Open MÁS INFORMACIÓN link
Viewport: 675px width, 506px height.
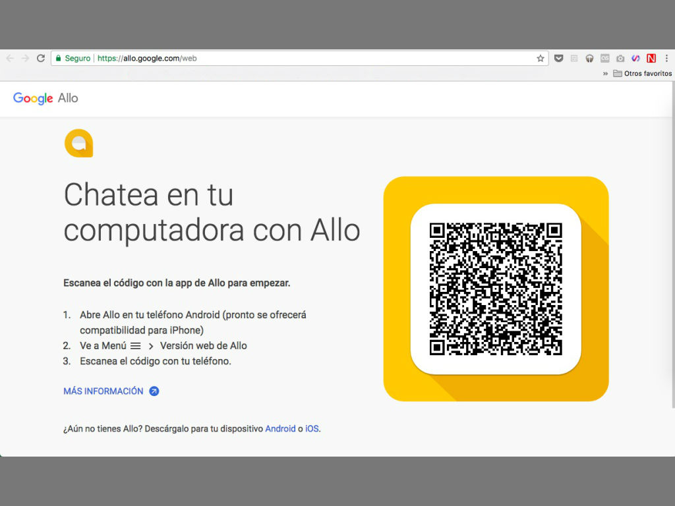105,391
